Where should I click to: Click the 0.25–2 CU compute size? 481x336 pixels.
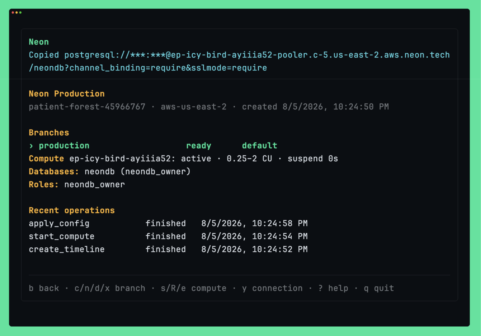[249, 159]
